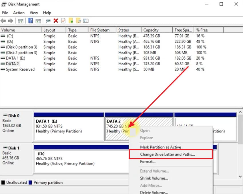Click the red X delete volume icon
The height and width of the screenshot is (194, 243).
pos(55,21)
